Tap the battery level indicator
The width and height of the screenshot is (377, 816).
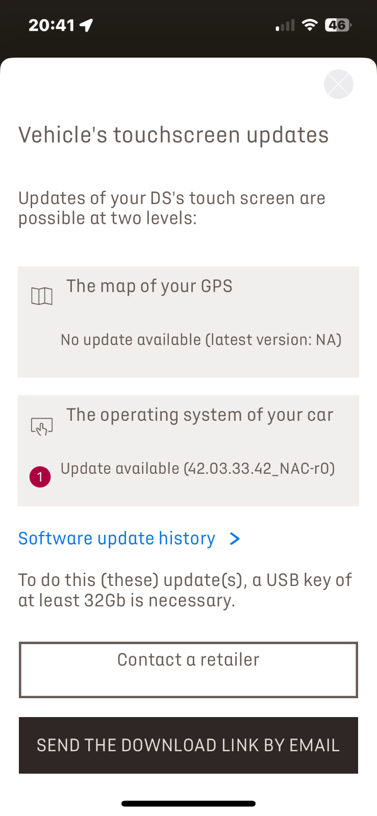[338, 25]
